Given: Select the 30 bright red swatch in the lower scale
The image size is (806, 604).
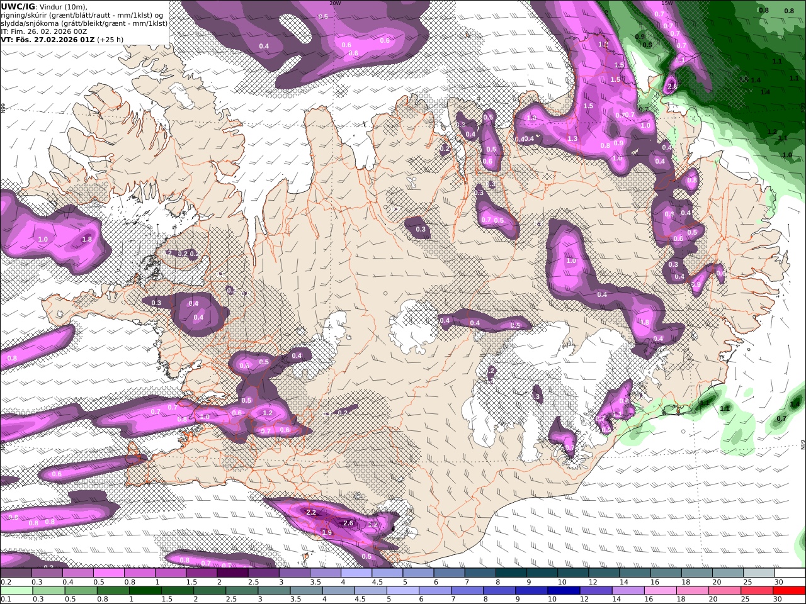Looking at the screenshot, I should coord(789,591).
